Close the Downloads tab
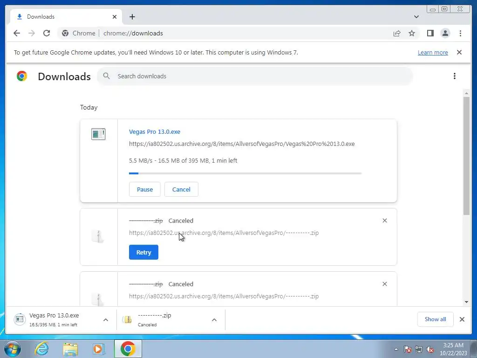 tap(115, 17)
